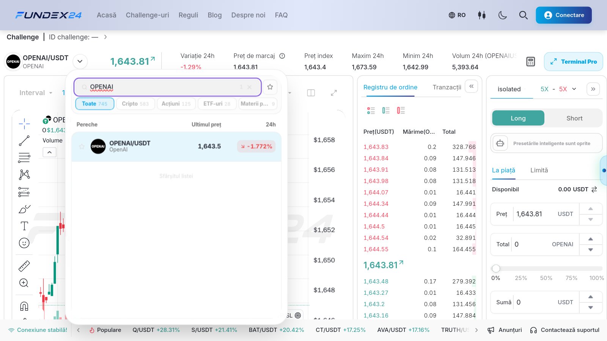
Task: Filter pairs by Acțiuni tab
Action: [x=176, y=104]
